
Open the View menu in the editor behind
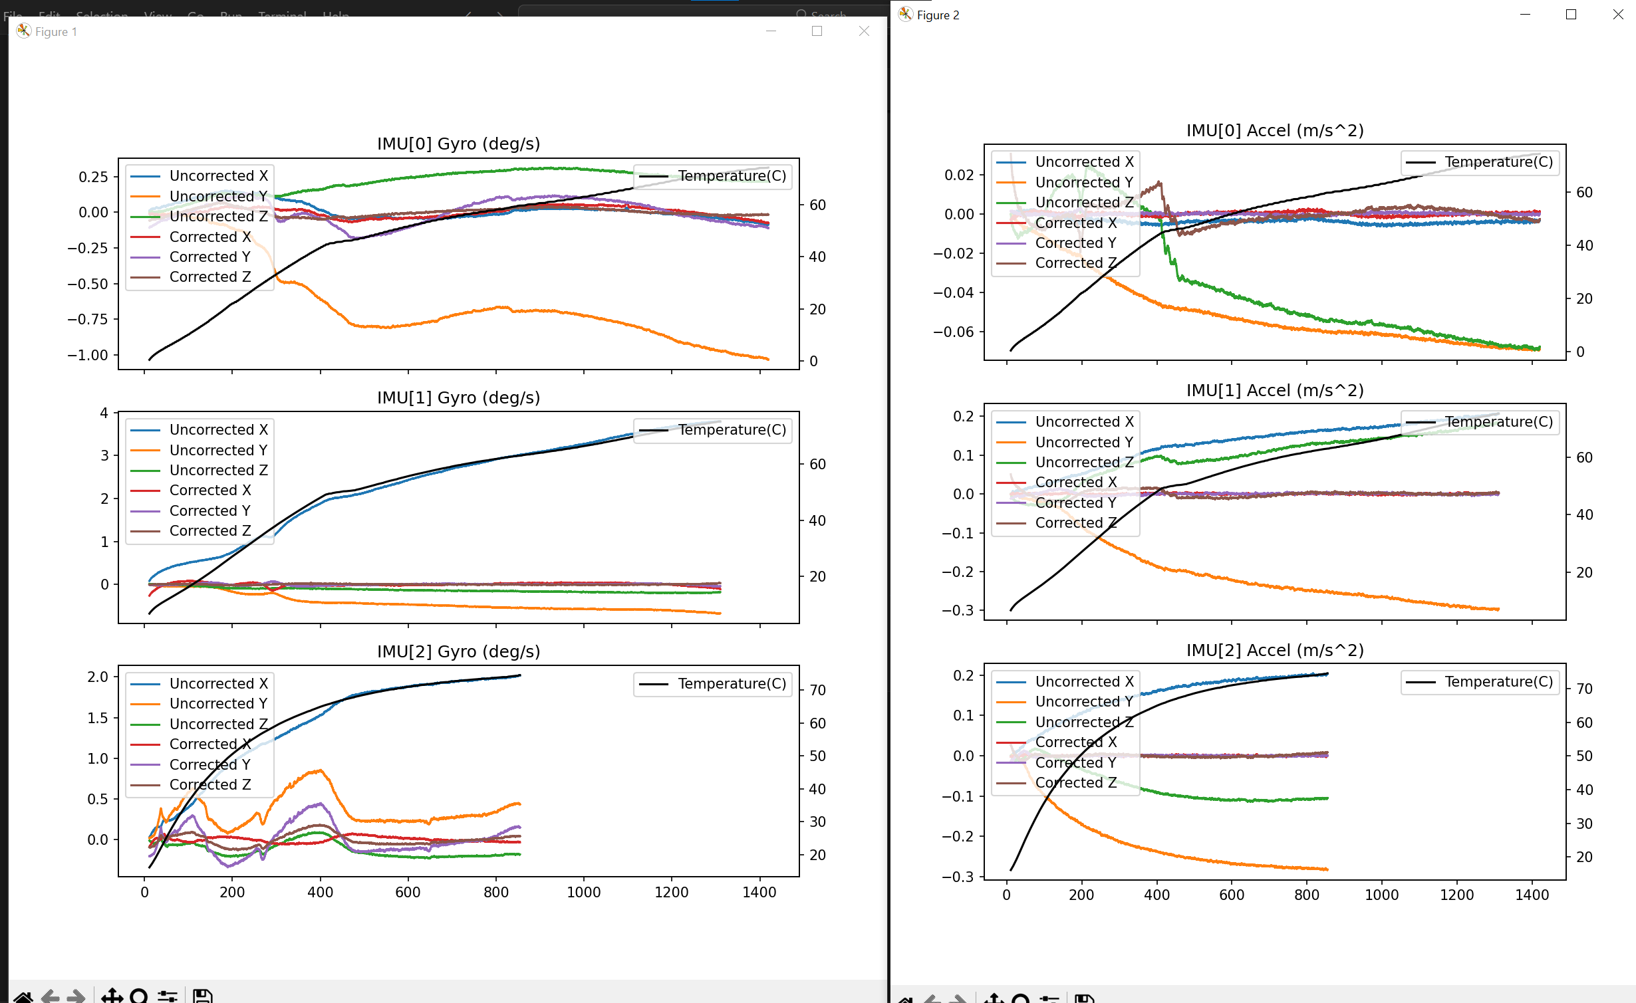tap(158, 14)
